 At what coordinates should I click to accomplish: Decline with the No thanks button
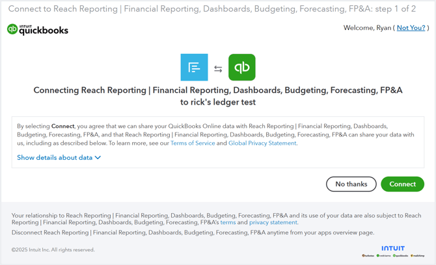click(351, 184)
